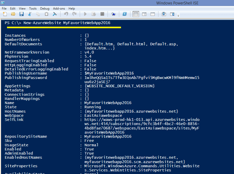Click the 'Running' state value
Image resolution: width=234 pixels, height=174 pixels.
pyautogui.click(x=93, y=107)
